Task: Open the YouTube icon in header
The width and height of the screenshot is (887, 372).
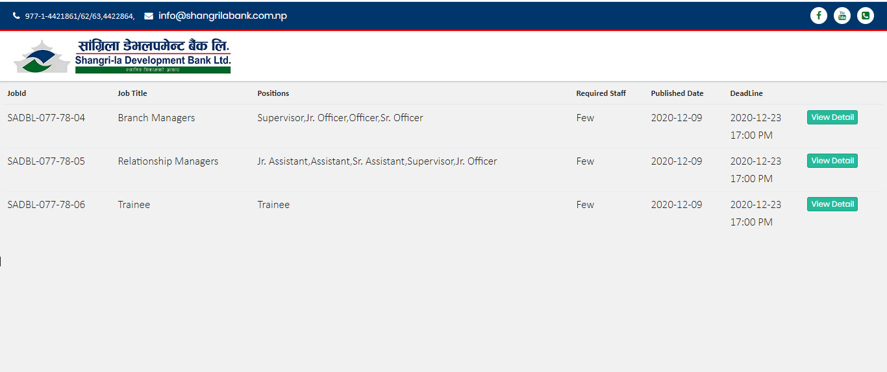Action: point(842,16)
